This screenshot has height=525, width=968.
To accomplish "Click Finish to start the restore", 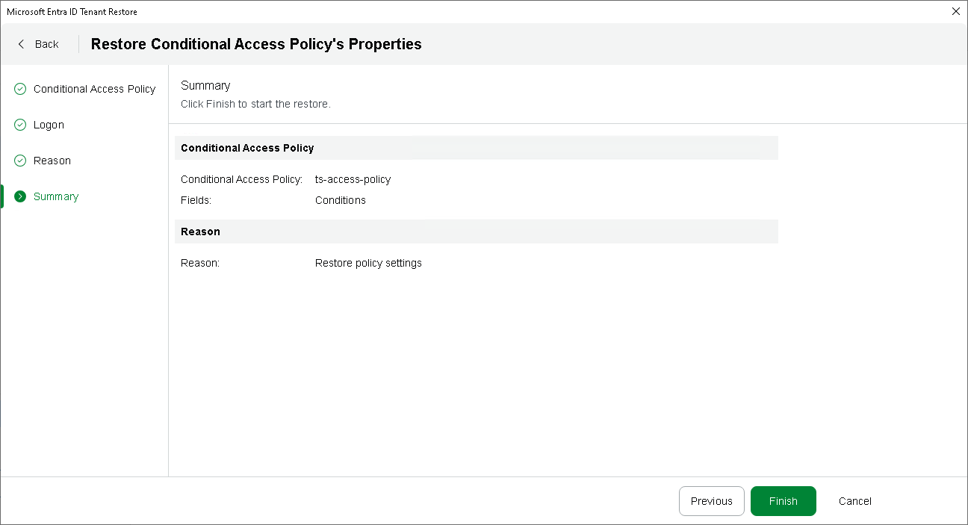I will click(783, 501).
